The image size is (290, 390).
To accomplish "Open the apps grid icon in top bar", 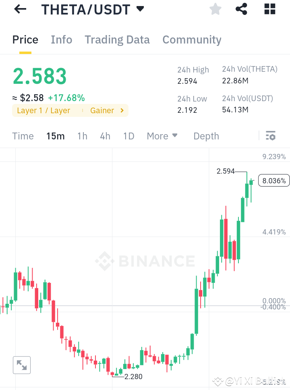I will coord(269,9).
